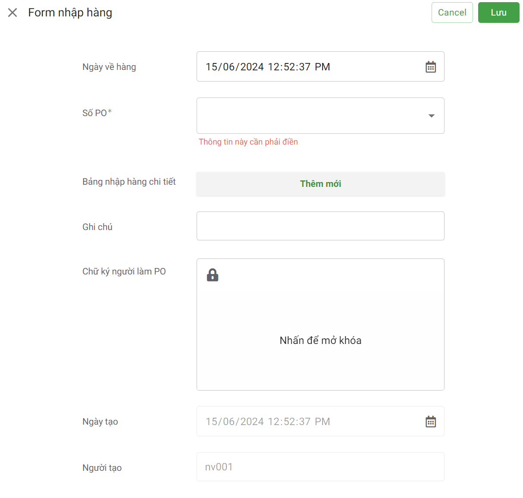Click the Ngày về hàng date text
Image resolution: width=523 pixels, height=498 pixels.
coord(268,67)
